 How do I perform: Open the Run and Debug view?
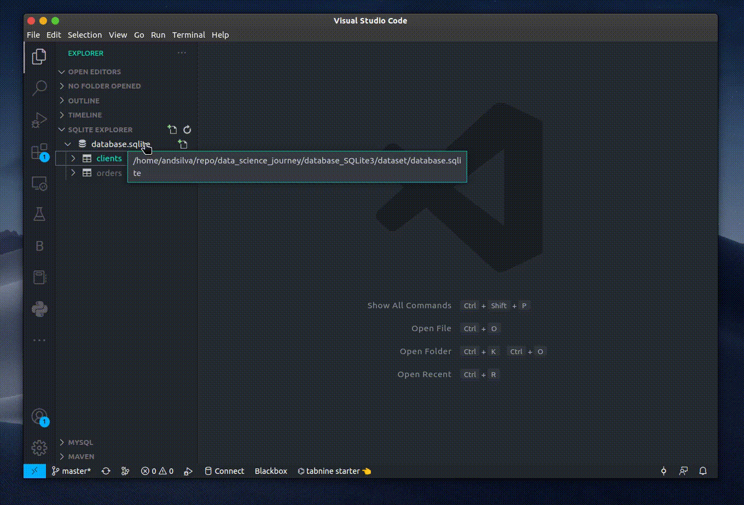[x=39, y=120]
